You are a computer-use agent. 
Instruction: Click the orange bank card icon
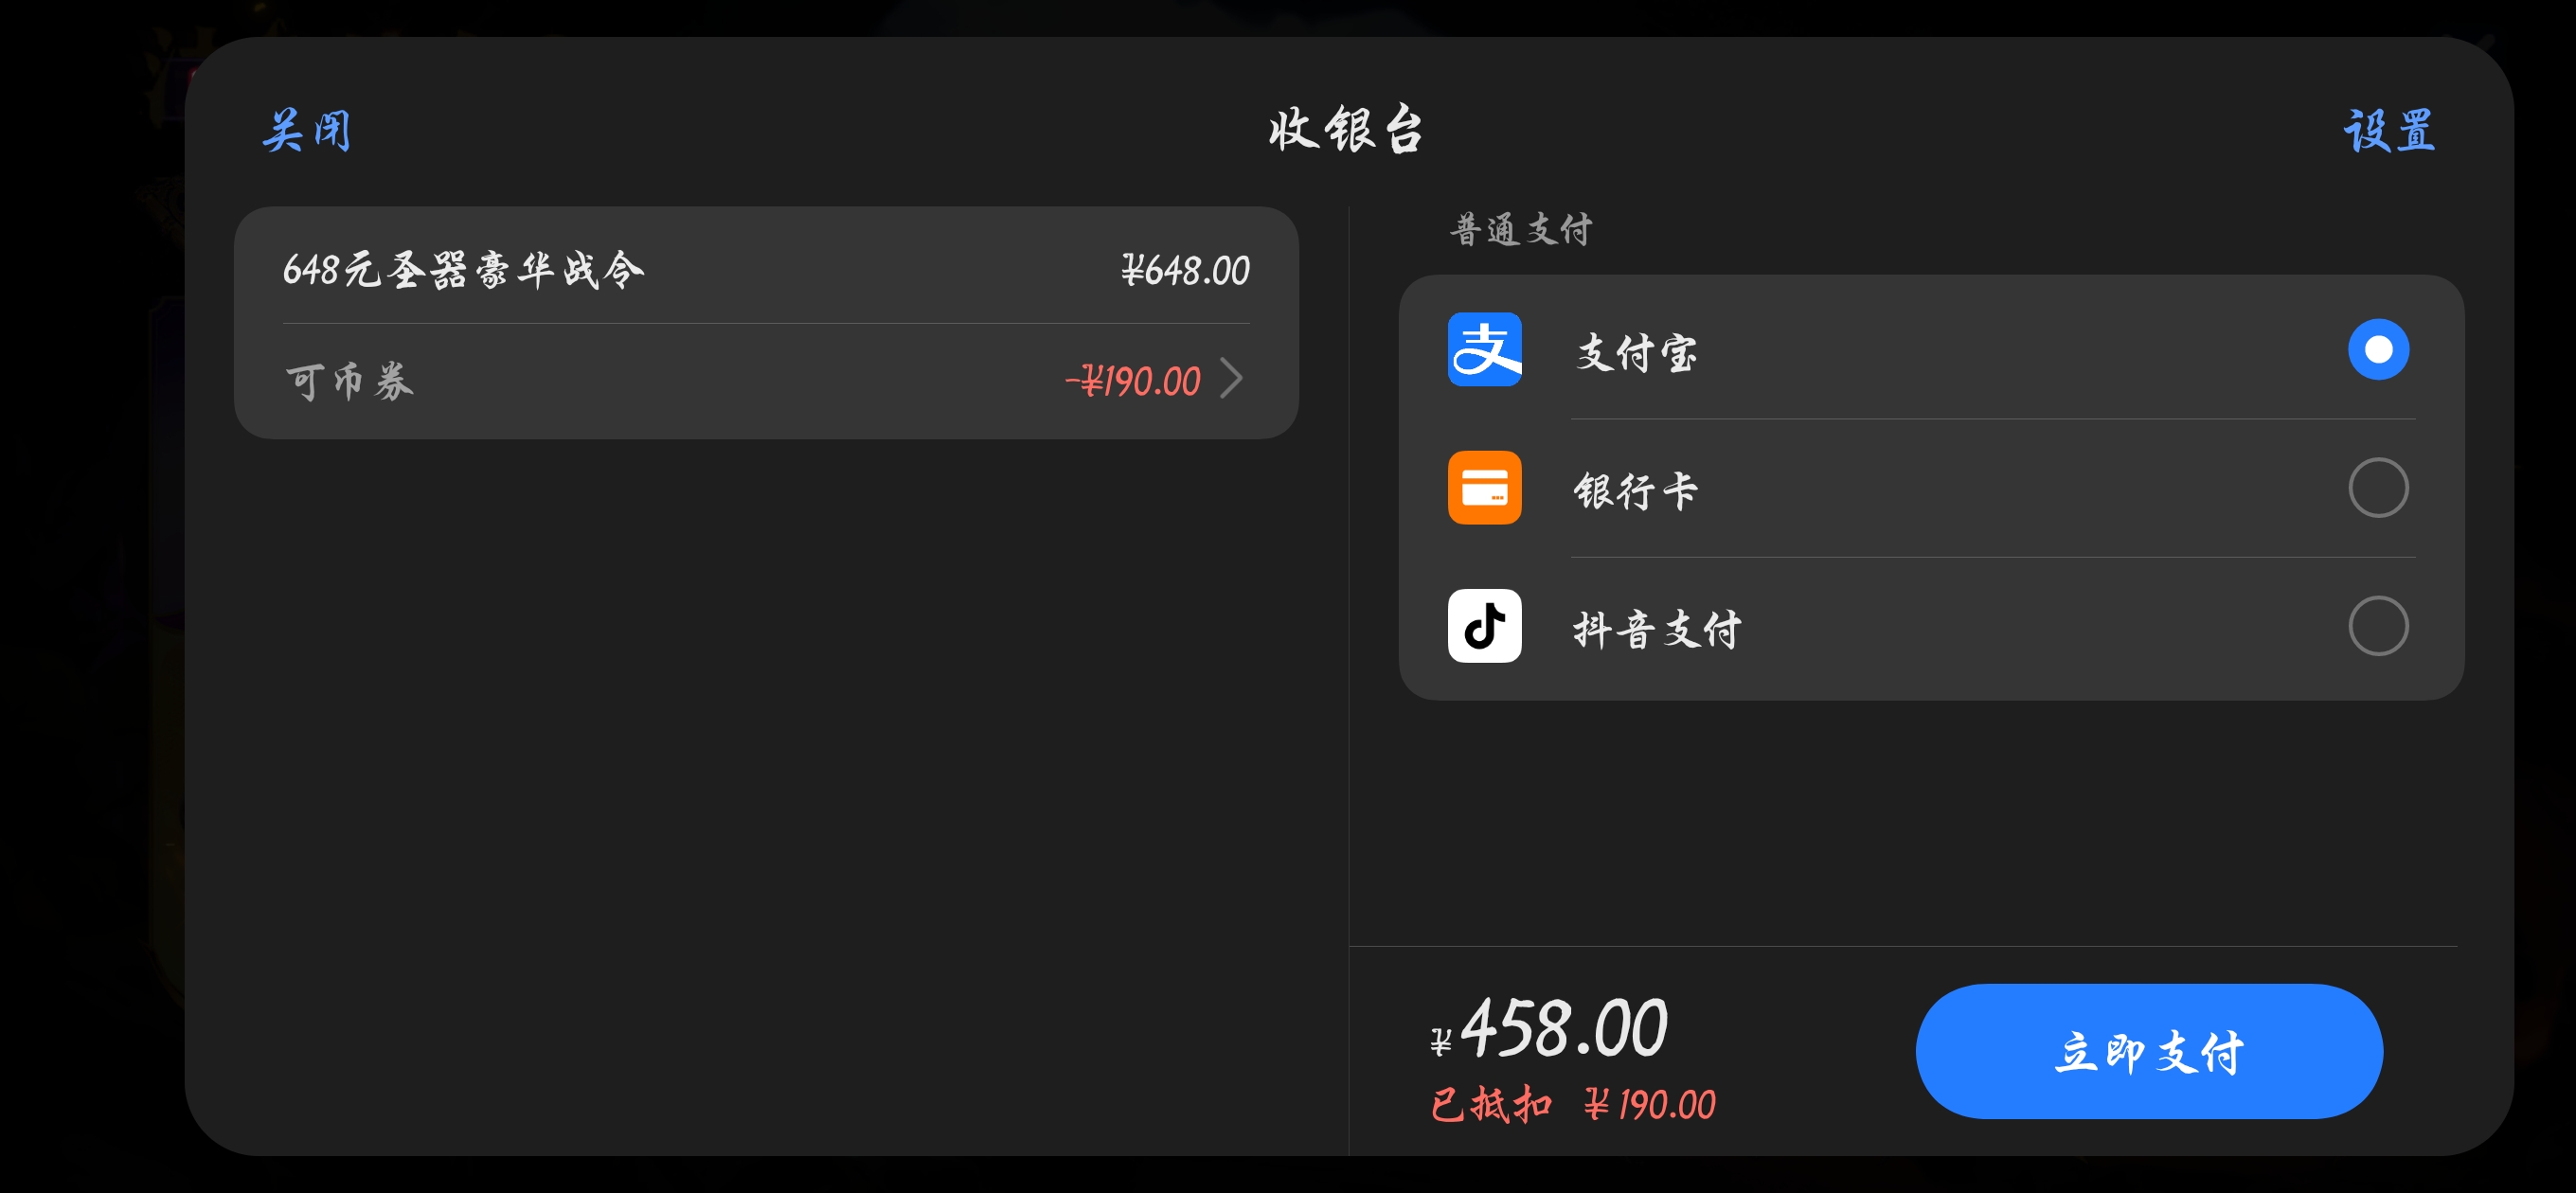(x=1484, y=487)
